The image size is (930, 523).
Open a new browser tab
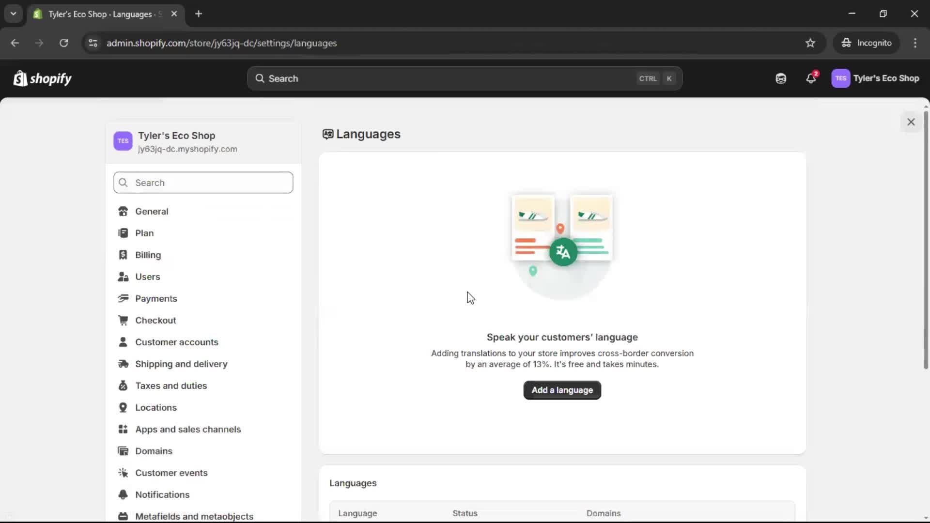tap(199, 14)
